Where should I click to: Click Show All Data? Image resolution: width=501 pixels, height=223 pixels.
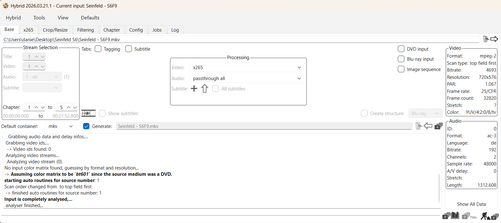[471, 204]
